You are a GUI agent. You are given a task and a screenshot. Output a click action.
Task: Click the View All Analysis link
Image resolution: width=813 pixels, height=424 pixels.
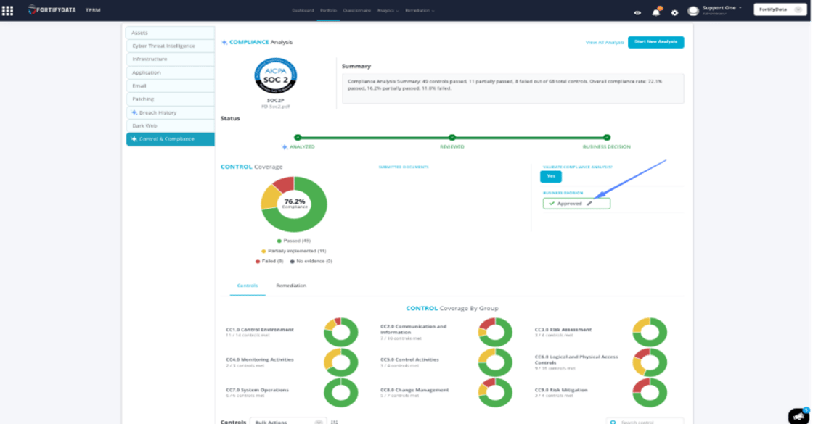pos(604,42)
